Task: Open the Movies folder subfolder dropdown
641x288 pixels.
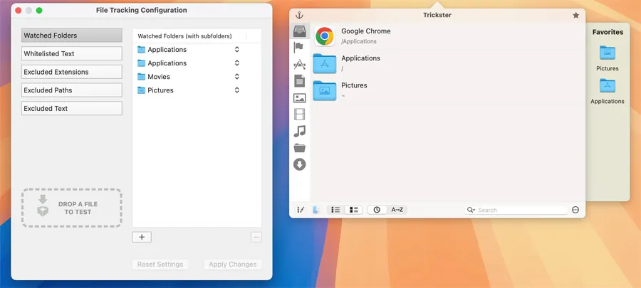Action: click(236, 77)
